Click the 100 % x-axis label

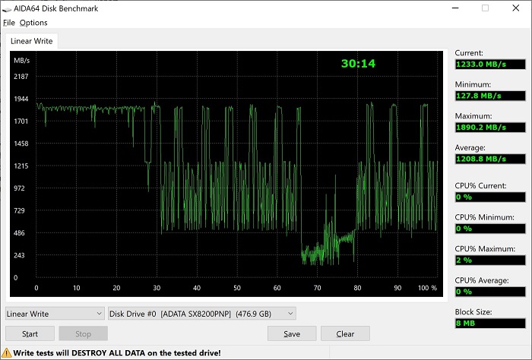click(427, 288)
